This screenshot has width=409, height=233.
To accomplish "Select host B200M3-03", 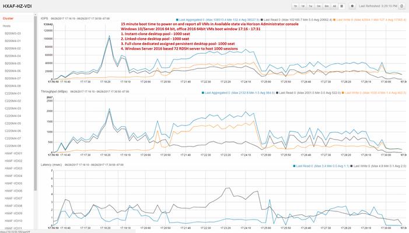I will [x=13, y=33].
